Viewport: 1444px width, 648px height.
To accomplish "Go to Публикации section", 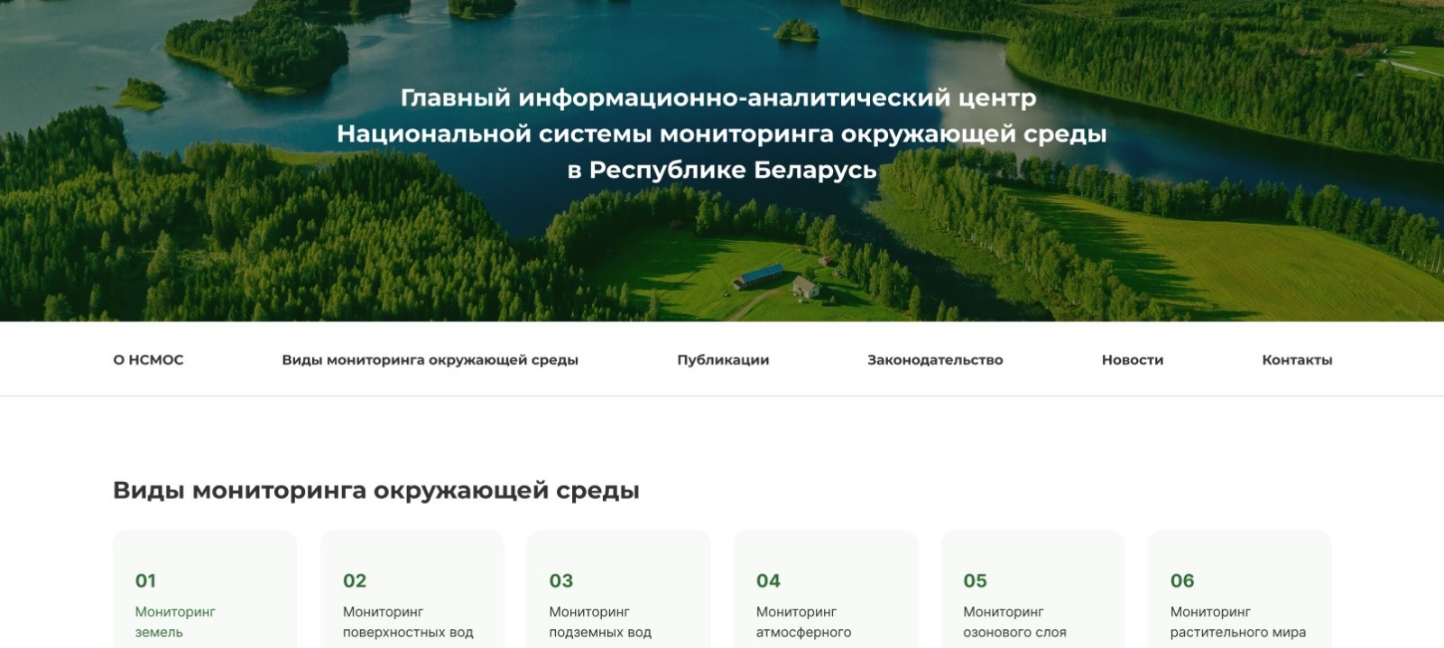I will coord(723,360).
